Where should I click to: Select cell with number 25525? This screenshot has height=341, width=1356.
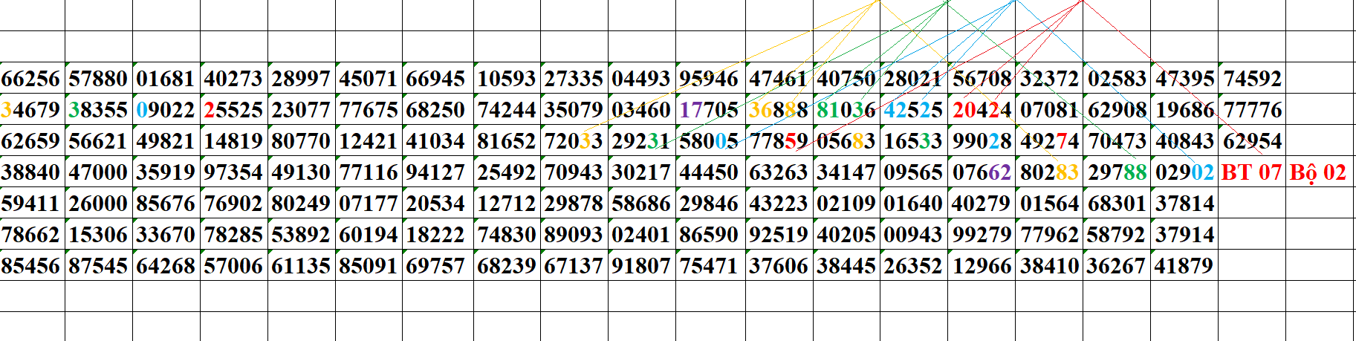tap(233, 110)
